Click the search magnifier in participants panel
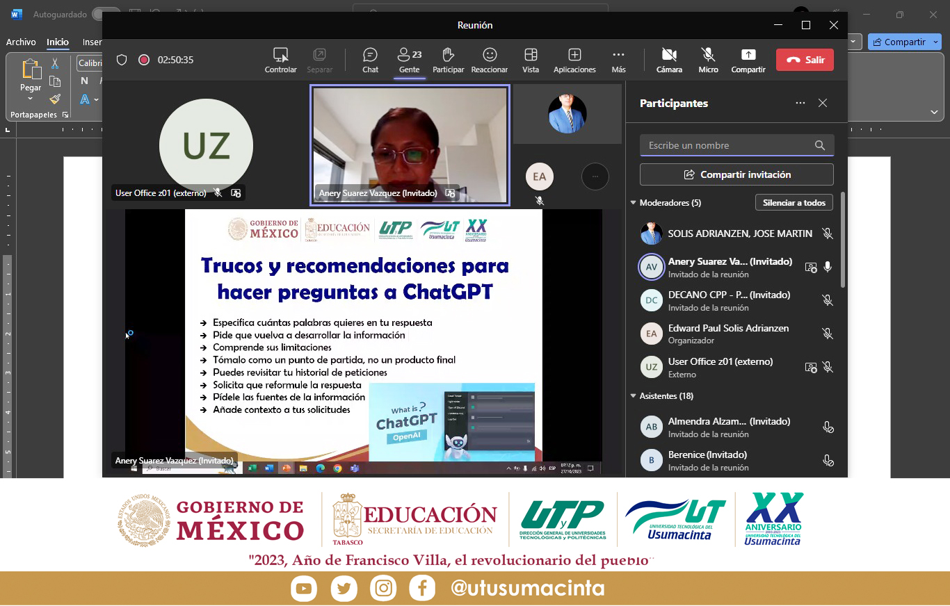950x606 pixels. click(x=820, y=145)
